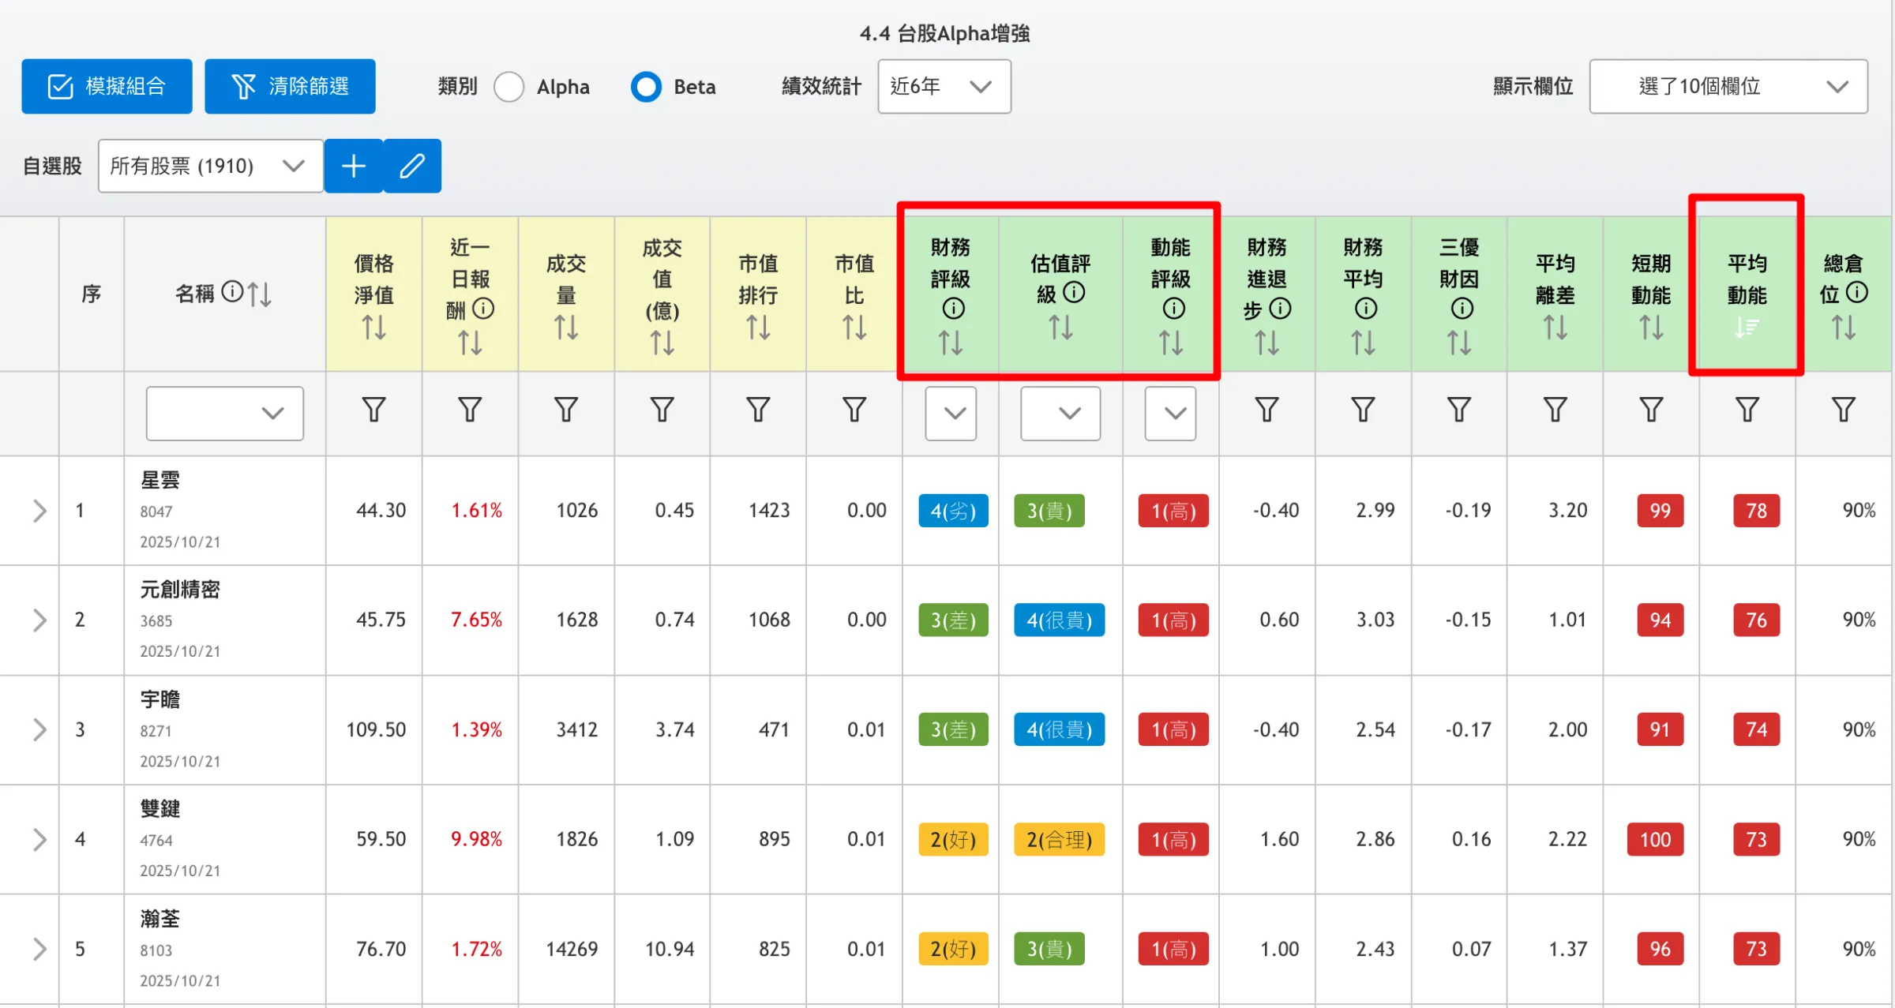Open filter for 成交值 column
The image size is (1895, 1008).
pos(662,410)
